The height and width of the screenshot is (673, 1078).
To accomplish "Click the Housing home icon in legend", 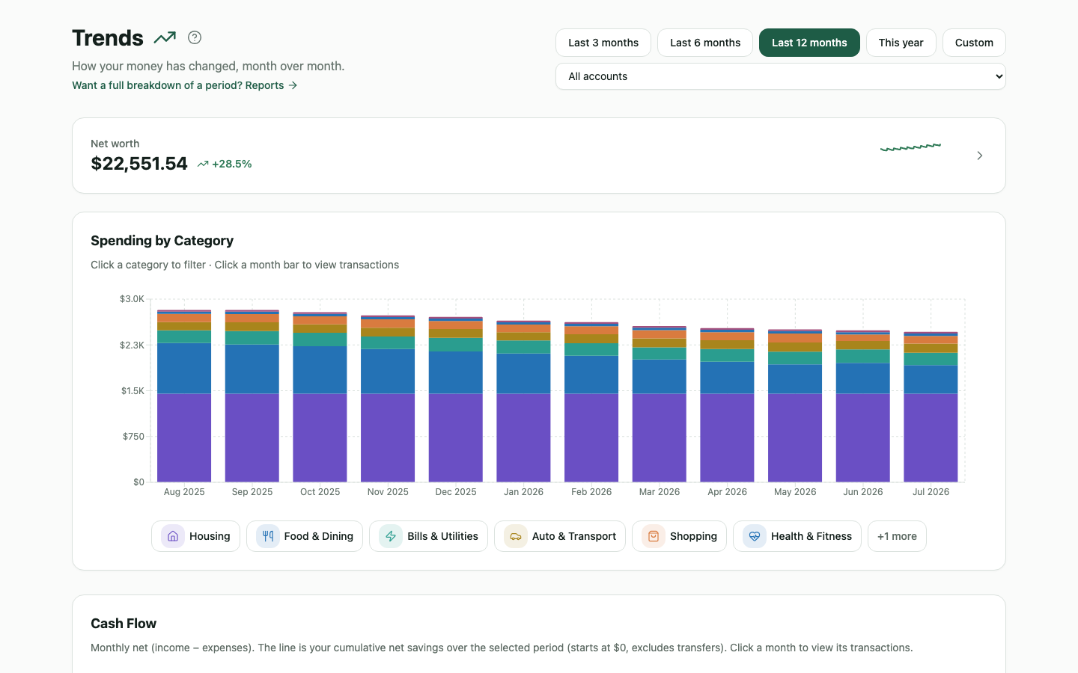I will tap(173, 536).
